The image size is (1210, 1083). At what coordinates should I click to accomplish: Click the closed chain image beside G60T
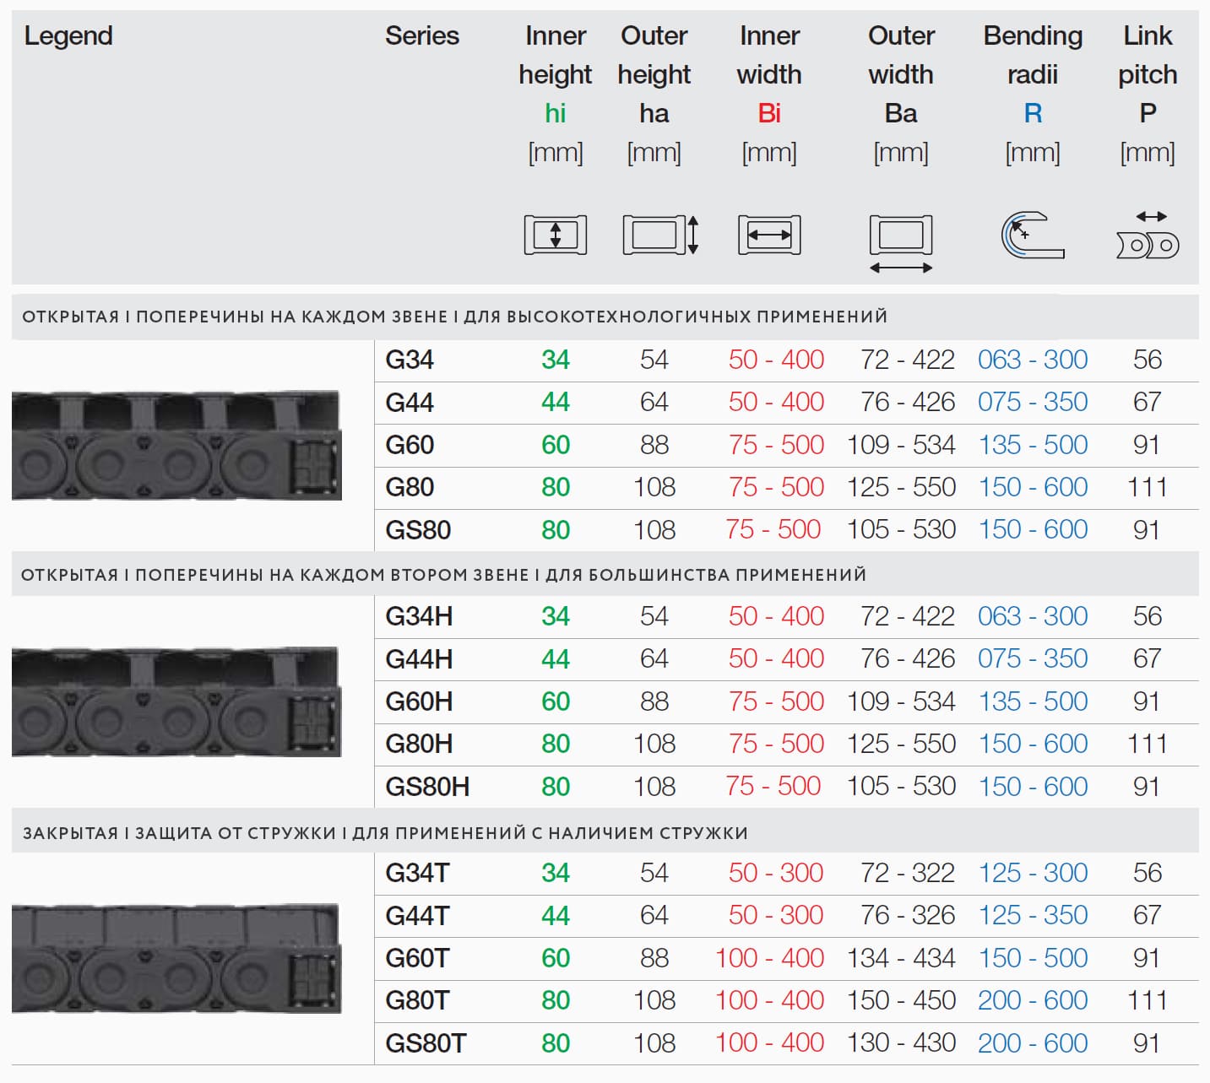coord(176,958)
